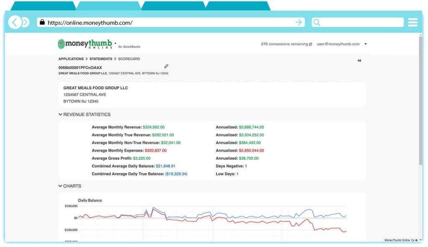
Task: Open the MoneyThumb Online status bar dropdown
Action: pos(421,240)
